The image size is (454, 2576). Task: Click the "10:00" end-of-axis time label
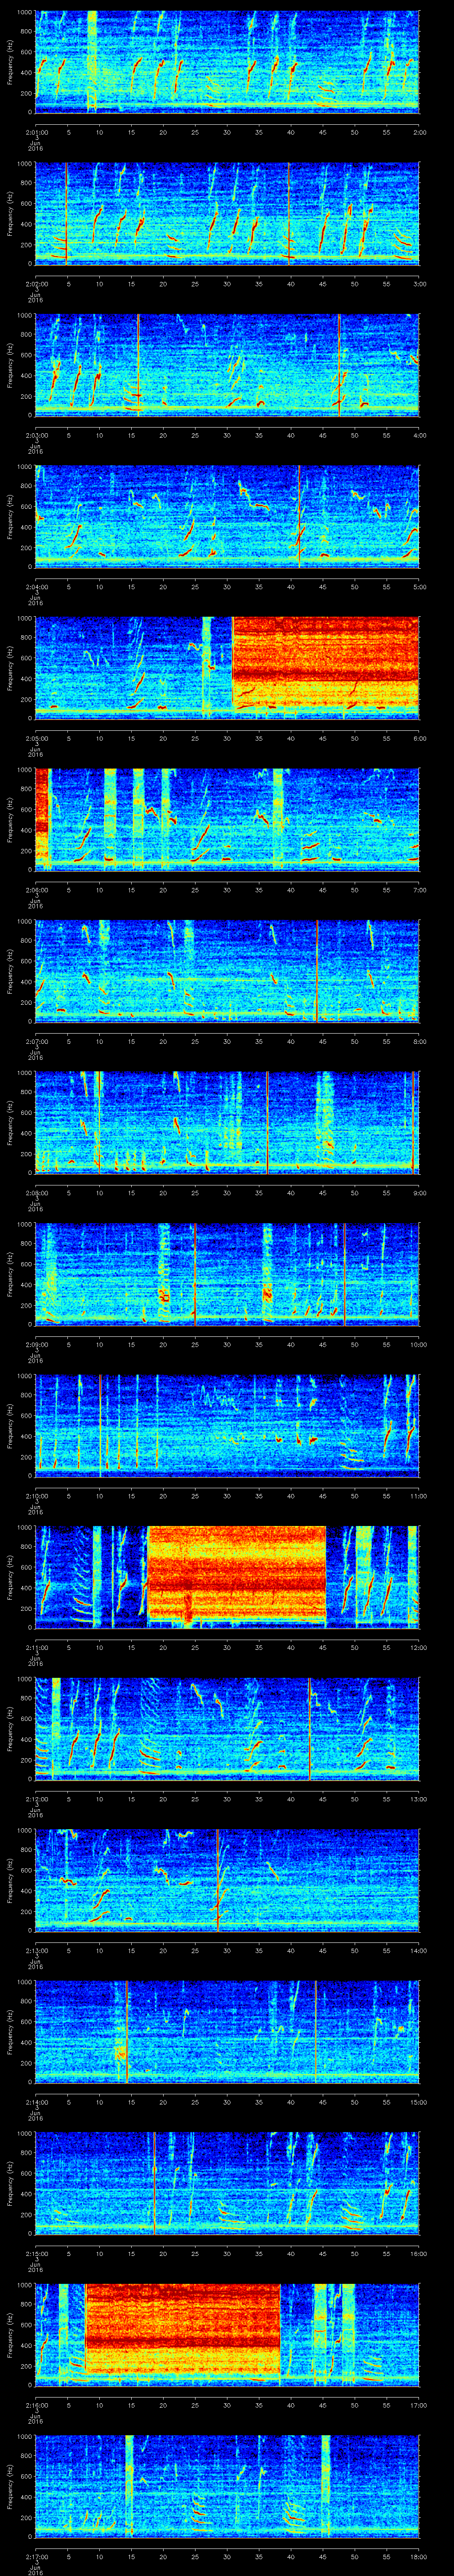418,1344
